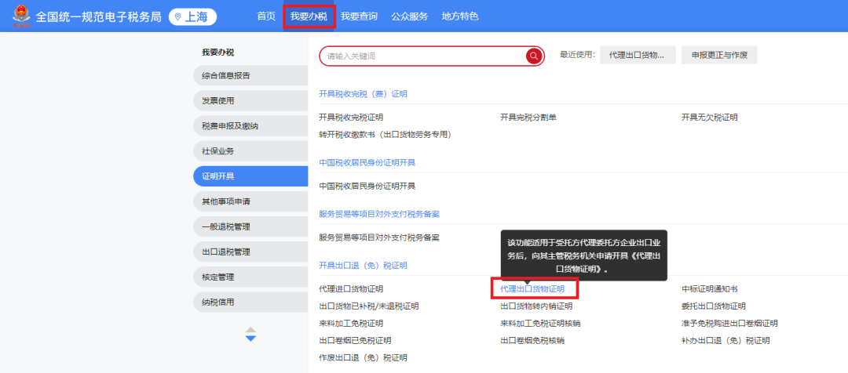Open the 中国税收居民身份证明开具 item link
848x373 pixels.
pyautogui.click(x=367, y=186)
